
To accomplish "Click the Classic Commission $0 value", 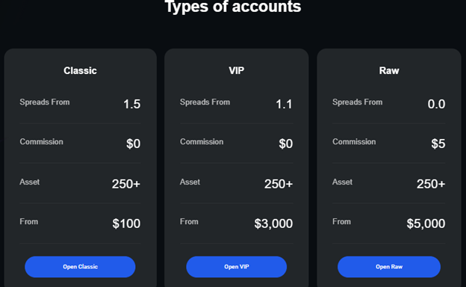I will pyautogui.click(x=134, y=143).
